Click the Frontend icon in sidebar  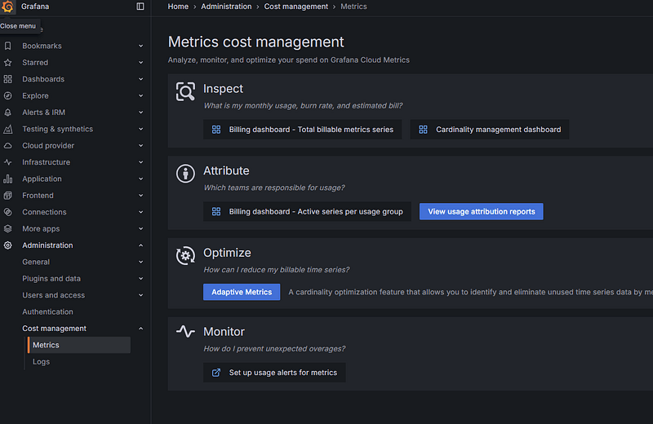[x=7, y=196]
